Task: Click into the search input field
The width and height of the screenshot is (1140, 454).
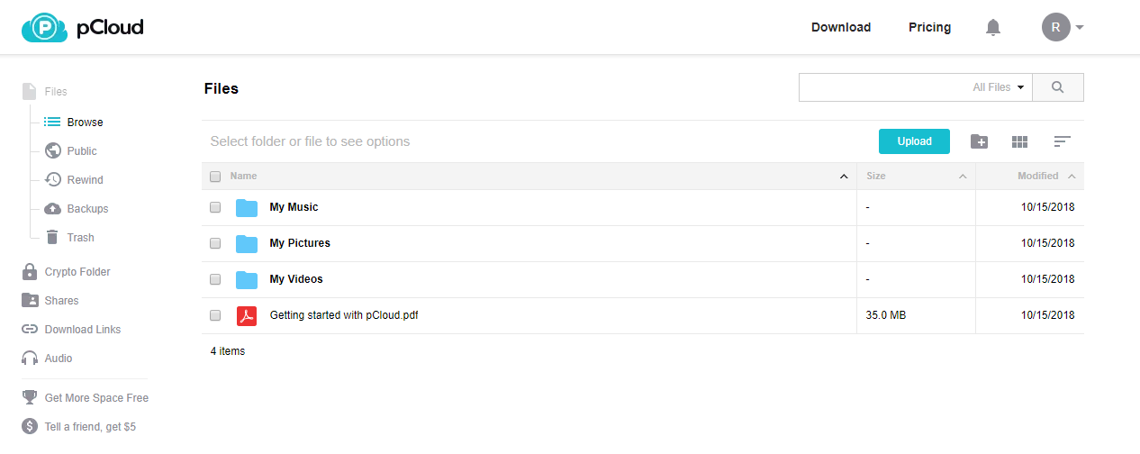Action: pos(882,87)
